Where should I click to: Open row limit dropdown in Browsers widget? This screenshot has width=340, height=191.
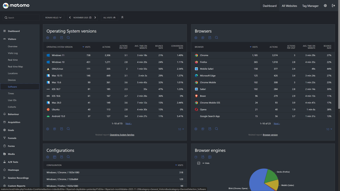pyautogui.click(x=329, y=129)
